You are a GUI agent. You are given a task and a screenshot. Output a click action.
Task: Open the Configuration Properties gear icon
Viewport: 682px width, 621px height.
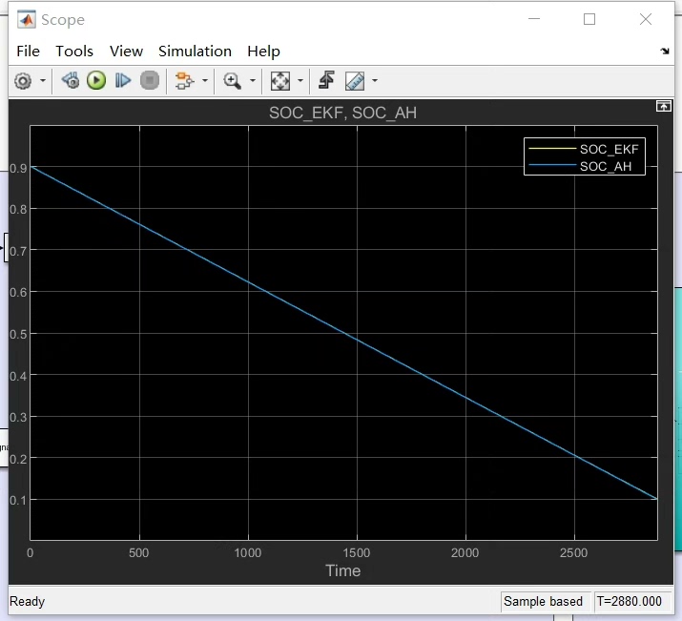[x=23, y=81]
